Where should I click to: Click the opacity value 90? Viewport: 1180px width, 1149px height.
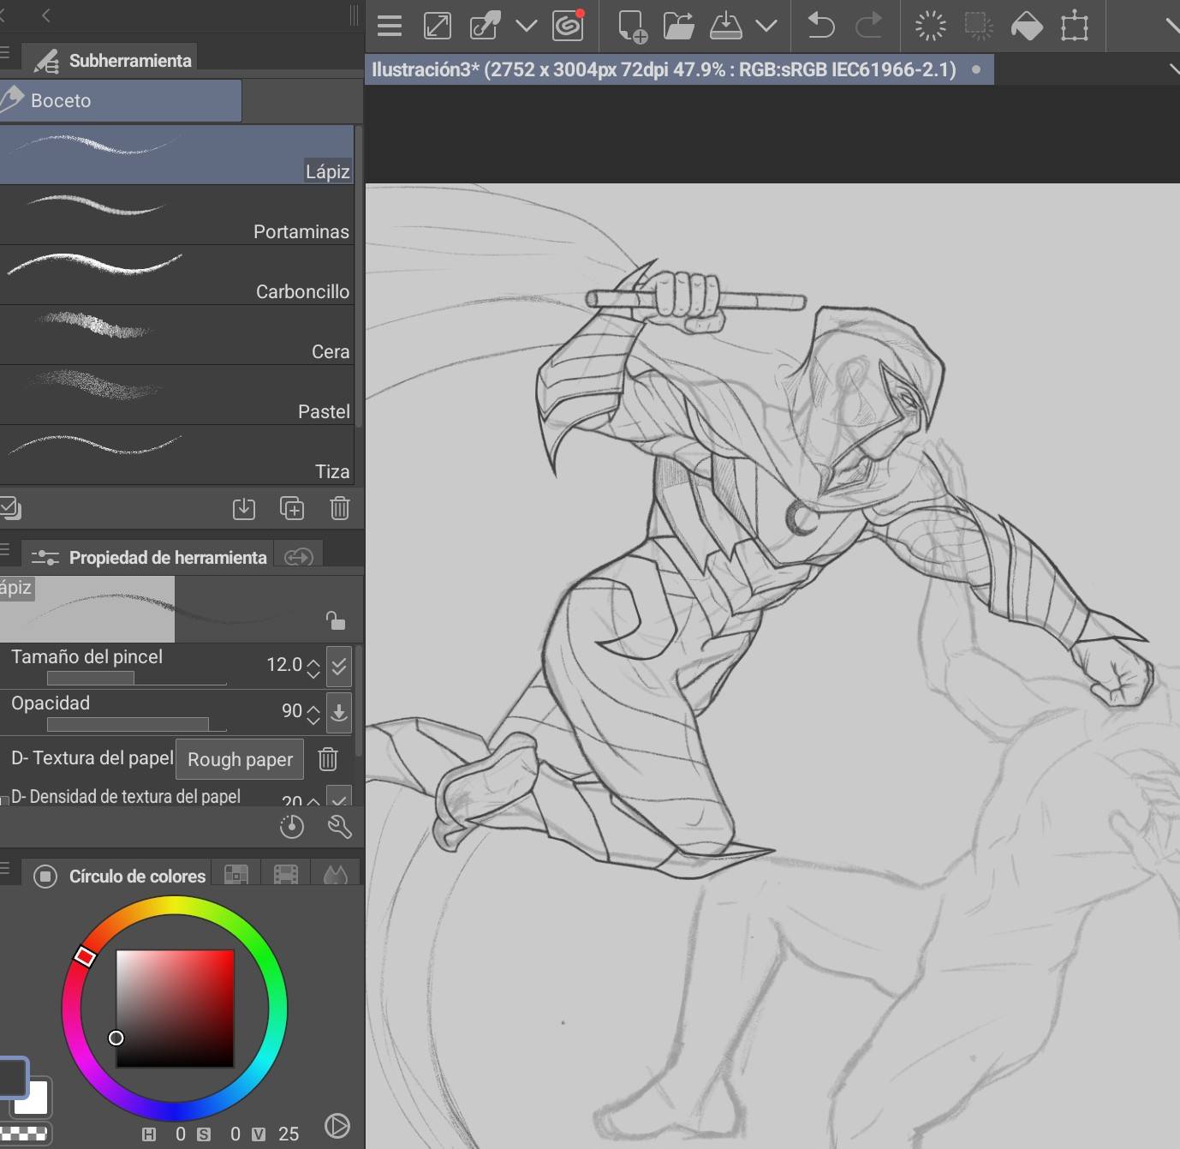[292, 711]
